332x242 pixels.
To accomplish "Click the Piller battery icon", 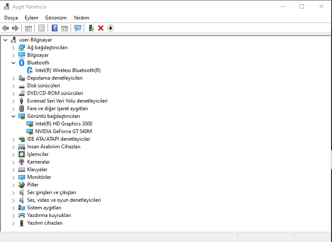I will pyautogui.click(x=22, y=185).
